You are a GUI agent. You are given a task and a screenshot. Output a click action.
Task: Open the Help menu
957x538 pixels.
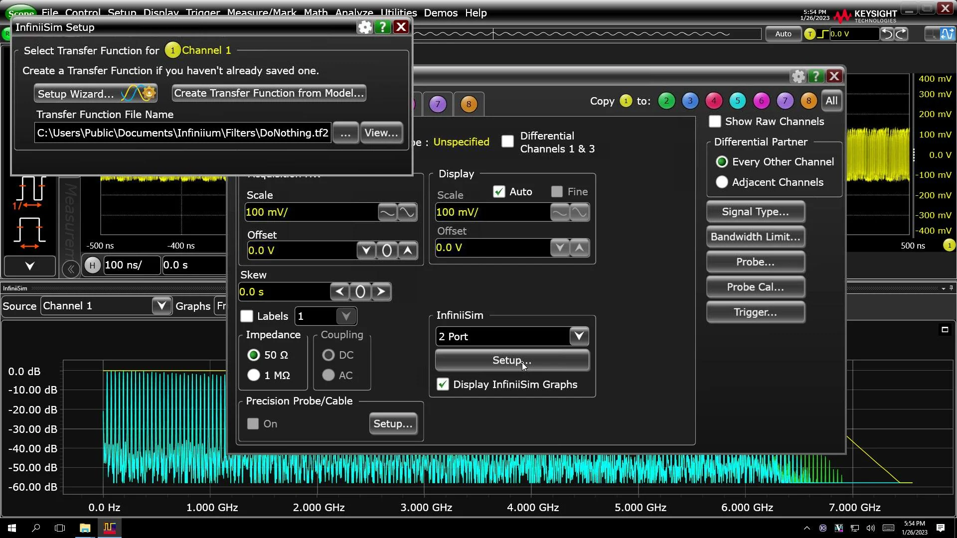tap(476, 13)
